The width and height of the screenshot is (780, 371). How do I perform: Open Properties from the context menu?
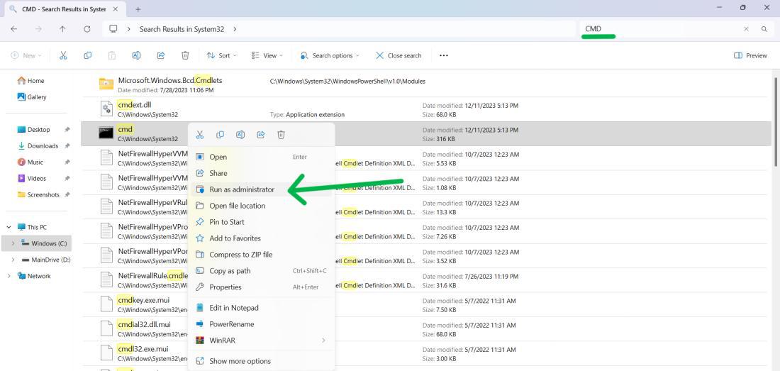coord(261,287)
